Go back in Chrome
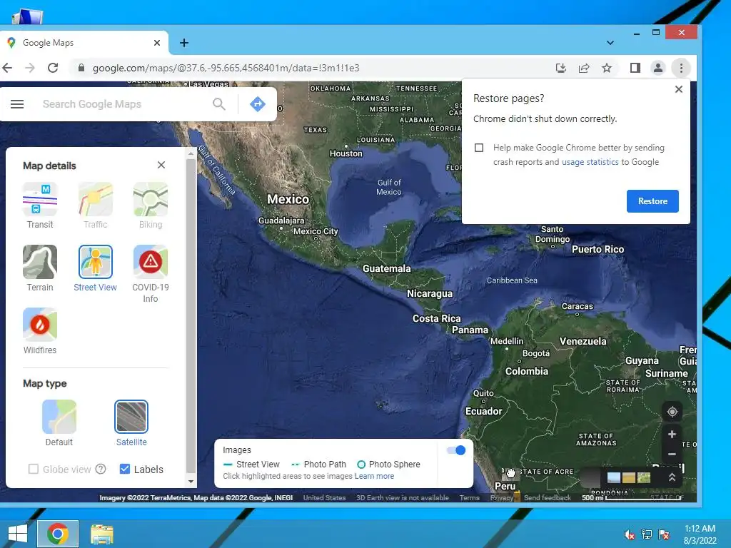This screenshot has height=548, width=731. (x=7, y=68)
